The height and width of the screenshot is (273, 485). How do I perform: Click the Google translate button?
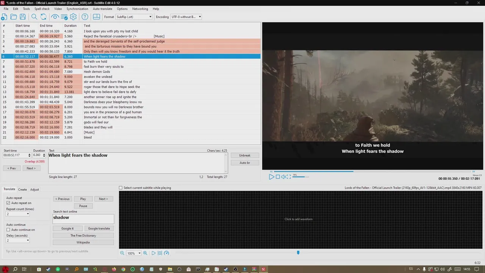tap(99, 228)
